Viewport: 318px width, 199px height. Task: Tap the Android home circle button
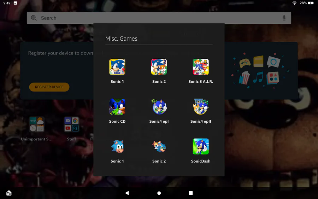coord(159,193)
